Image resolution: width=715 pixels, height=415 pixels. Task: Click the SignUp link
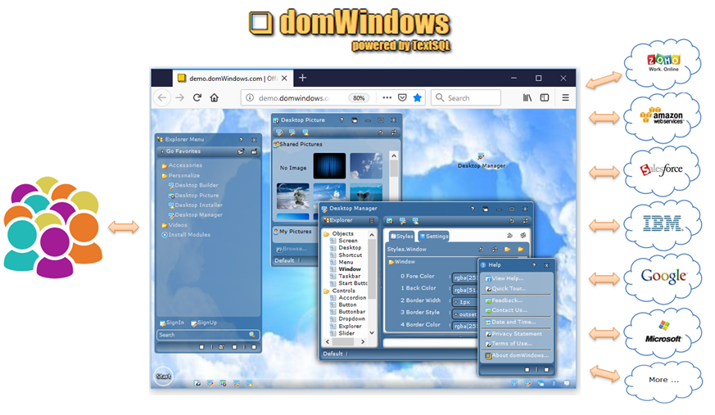(x=204, y=323)
